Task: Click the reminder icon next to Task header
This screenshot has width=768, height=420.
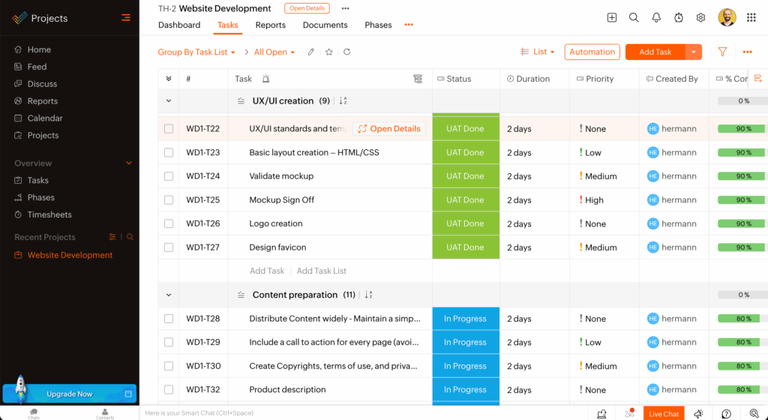Action: pyautogui.click(x=266, y=78)
